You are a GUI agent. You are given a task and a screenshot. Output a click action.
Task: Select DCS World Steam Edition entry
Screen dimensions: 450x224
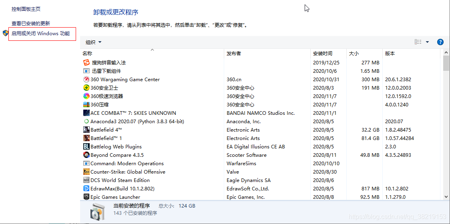[x=120, y=180]
